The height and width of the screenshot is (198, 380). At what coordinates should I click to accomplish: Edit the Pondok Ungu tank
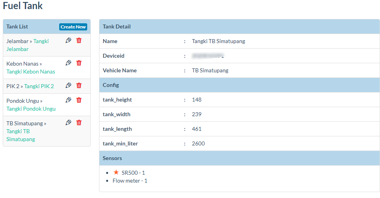(69, 100)
